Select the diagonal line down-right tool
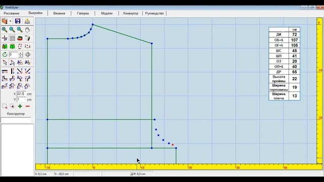 point(20,71)
